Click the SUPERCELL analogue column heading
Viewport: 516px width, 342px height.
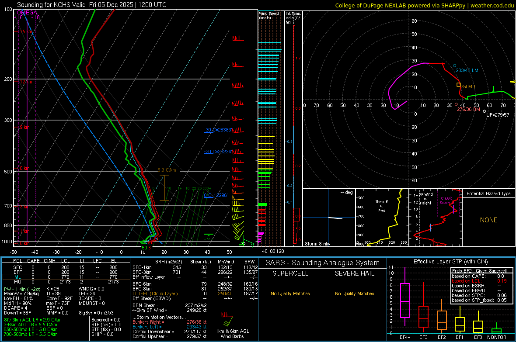click(290, 273)
